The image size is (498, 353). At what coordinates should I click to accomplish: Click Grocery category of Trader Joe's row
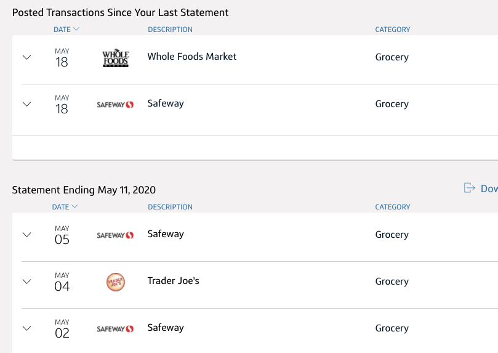coord(392,282)
